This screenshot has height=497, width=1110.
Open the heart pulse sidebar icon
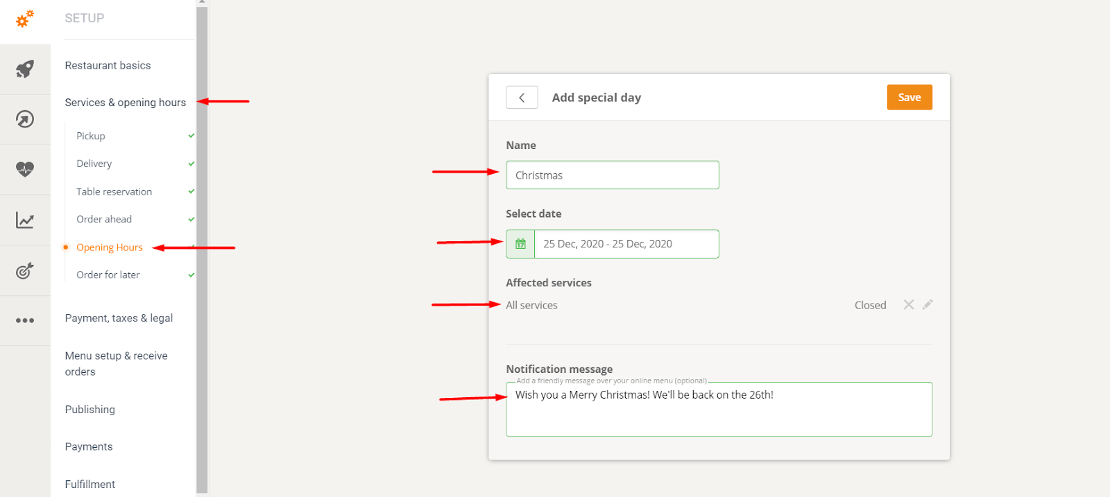point(25,169)
